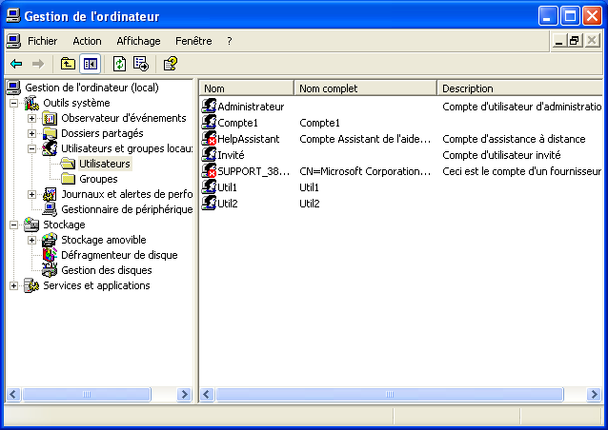Image resolution: width=608 pixels, height=430 pixels.
Task: Go up one level using folder icon
Action: [68, 64]
